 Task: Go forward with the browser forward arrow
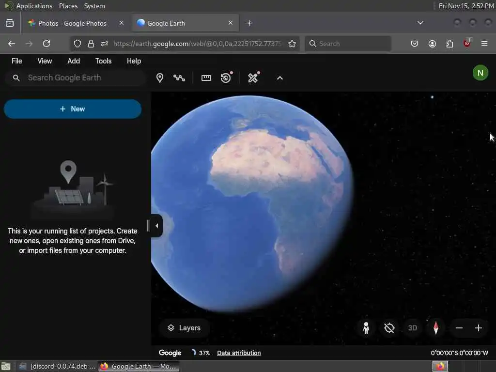(x=29, y=44)
